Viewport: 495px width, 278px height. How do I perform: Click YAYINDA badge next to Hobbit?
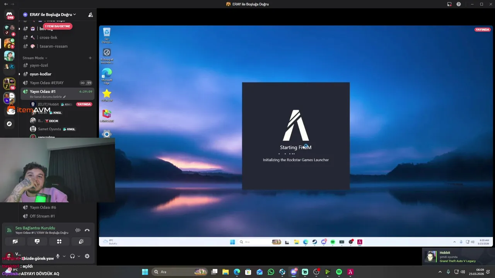[x=84, y=104]
